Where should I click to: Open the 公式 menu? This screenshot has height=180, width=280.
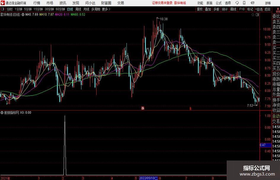point(219,3)
